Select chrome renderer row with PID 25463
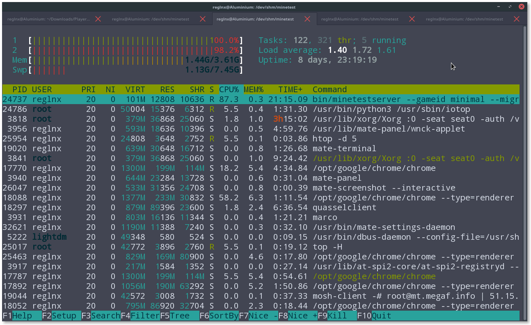Image resolution: width=531 pixels, height=325 pixels. (261, 257)
